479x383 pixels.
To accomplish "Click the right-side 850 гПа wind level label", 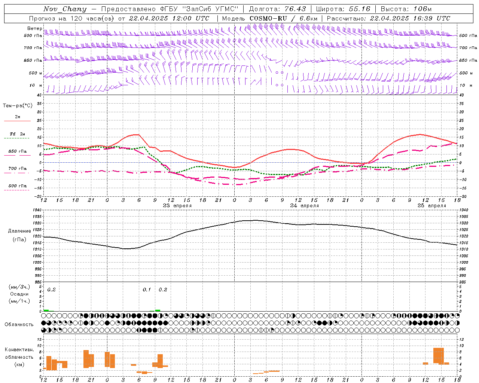I will coord(468,60).
